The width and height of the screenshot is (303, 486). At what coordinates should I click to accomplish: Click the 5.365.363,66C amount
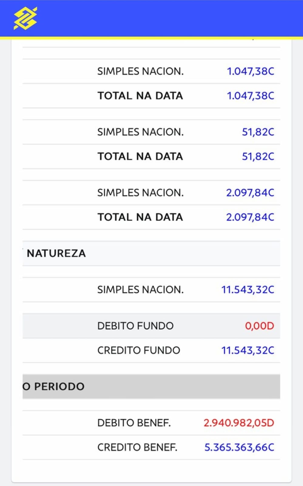239,447
